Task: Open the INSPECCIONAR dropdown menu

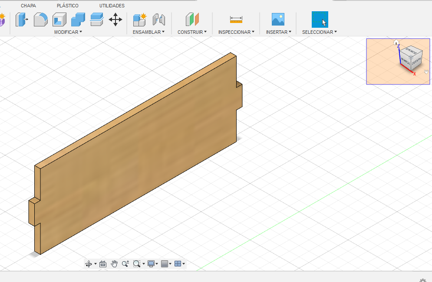Action: click(236, 32)
